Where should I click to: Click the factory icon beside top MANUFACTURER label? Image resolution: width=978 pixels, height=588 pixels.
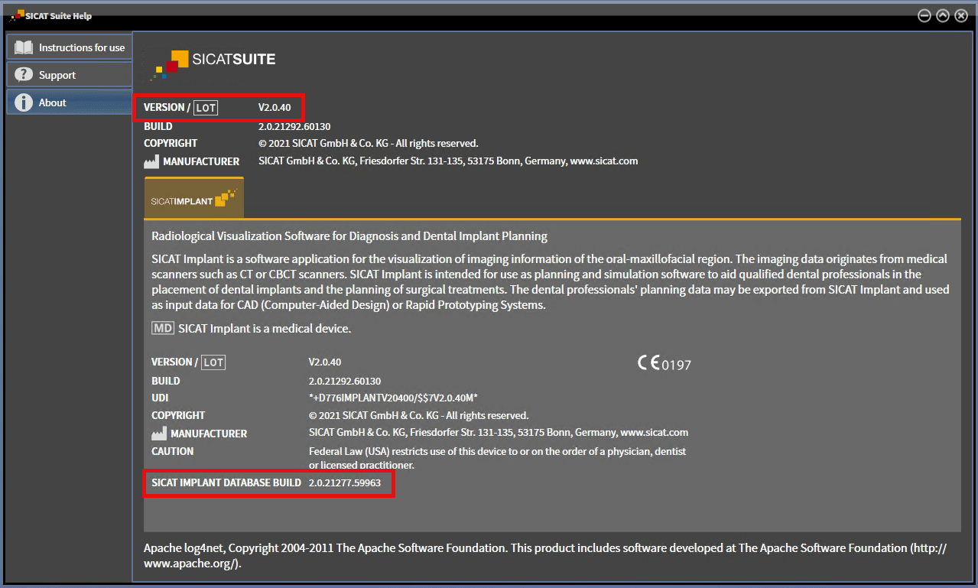pos(151,162)
